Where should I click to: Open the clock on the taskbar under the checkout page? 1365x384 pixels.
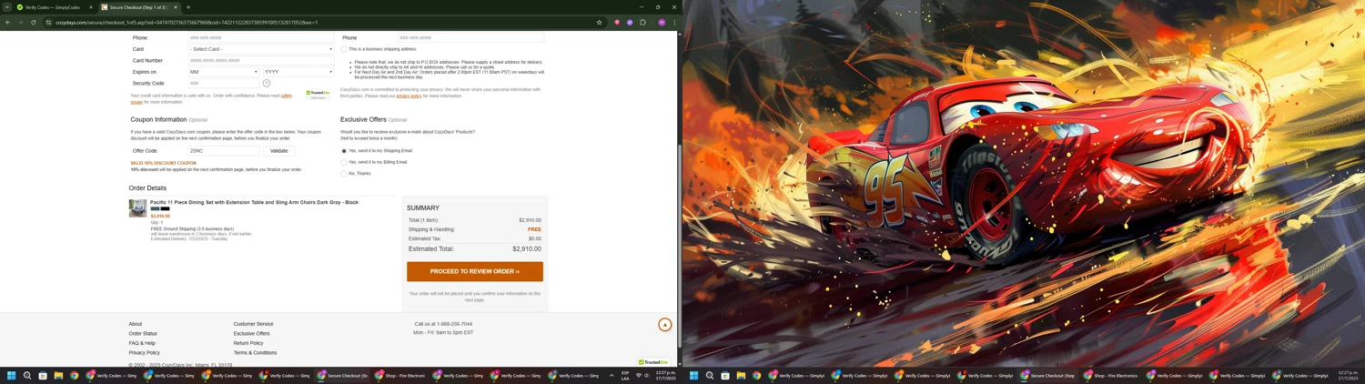pyautogui.click(x=666, y=375)
